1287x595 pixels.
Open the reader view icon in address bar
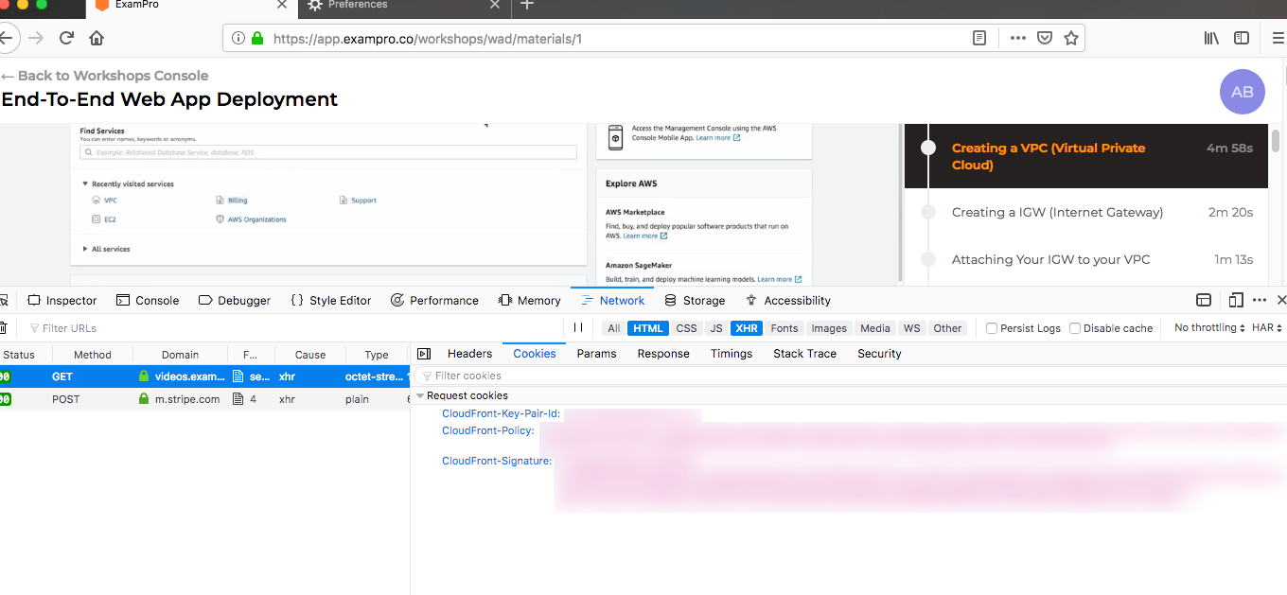click(x=979, y=38)
